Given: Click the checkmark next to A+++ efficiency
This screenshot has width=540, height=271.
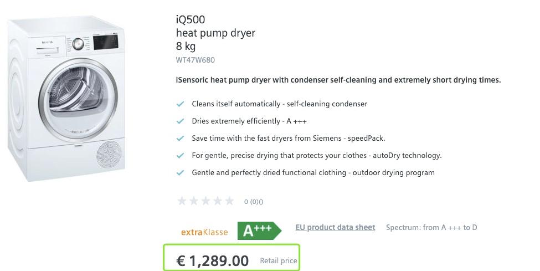Looking at the screenshot, I should [x=180, y=121].
